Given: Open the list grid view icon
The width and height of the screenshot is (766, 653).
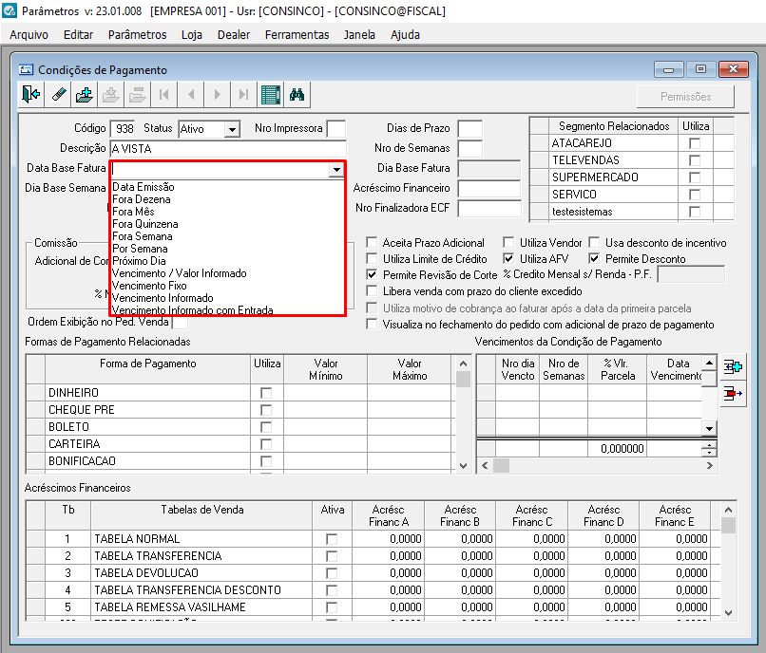Looking at the screenshot, I should point(271,95).
